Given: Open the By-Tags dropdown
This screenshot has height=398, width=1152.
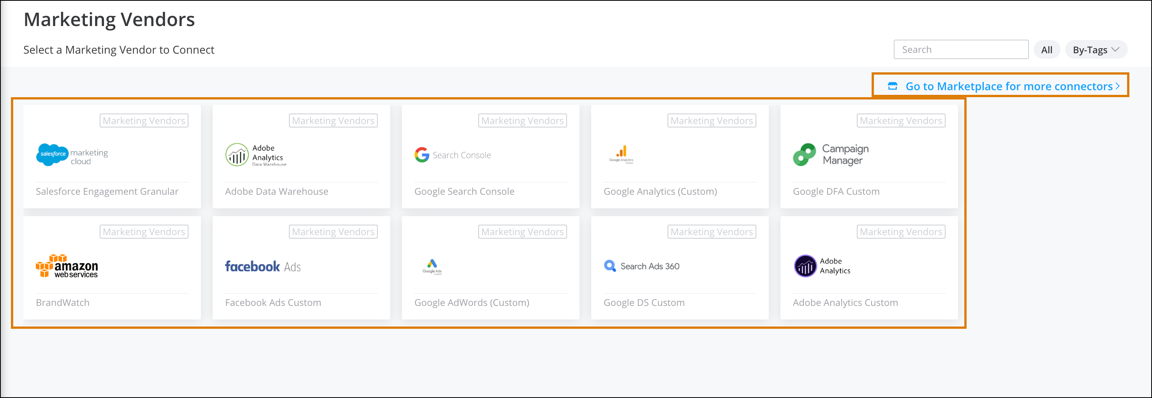Looking at the screenshot, I should [1096, 49].
